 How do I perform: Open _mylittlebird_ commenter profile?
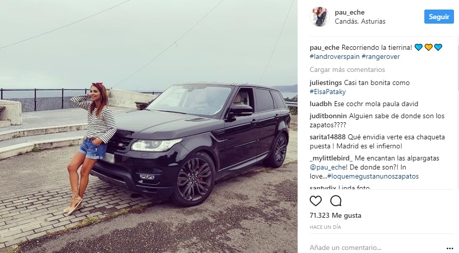coord(331,158)
